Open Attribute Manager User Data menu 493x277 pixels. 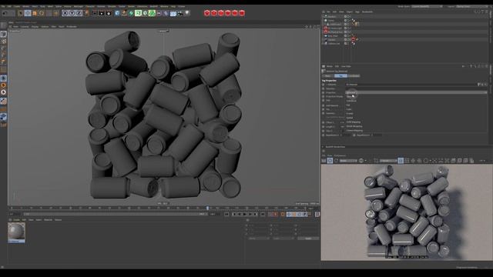(346, 66)
